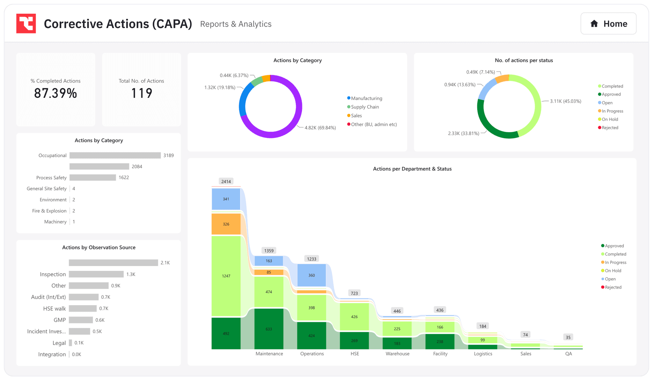Click the Integration source label
The width and height of the screenshot is (653, 381).
coord(52,355)
